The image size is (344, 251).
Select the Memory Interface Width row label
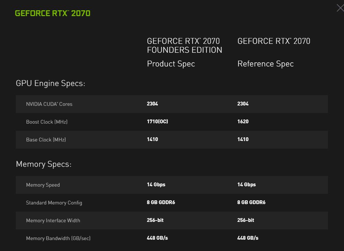pyautogui.click(x=53, y=221)
